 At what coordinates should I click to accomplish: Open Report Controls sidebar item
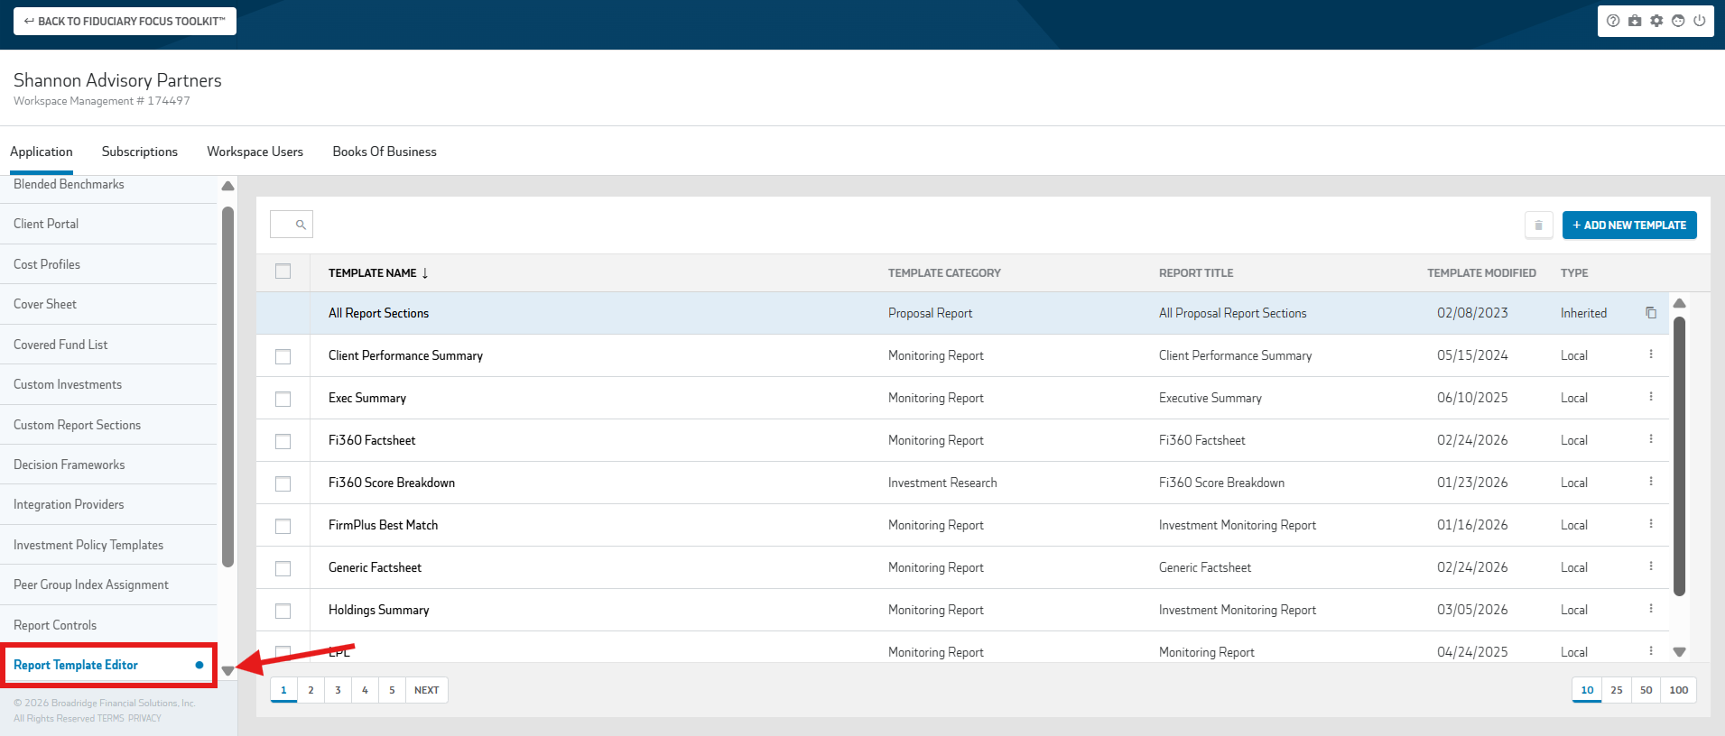[108, 625]
